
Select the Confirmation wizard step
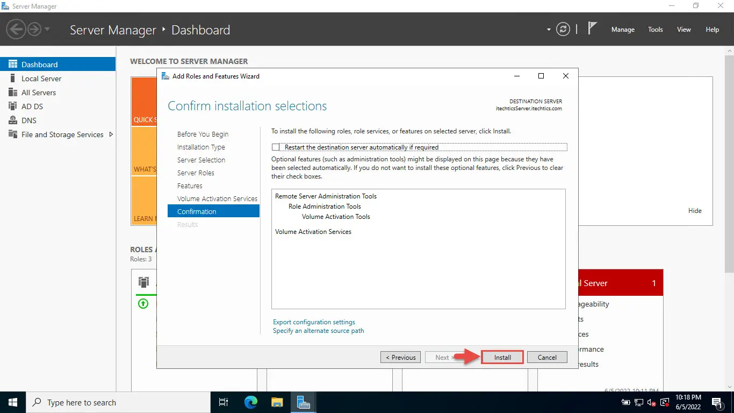pyautogui.click(x=213, y=212)
